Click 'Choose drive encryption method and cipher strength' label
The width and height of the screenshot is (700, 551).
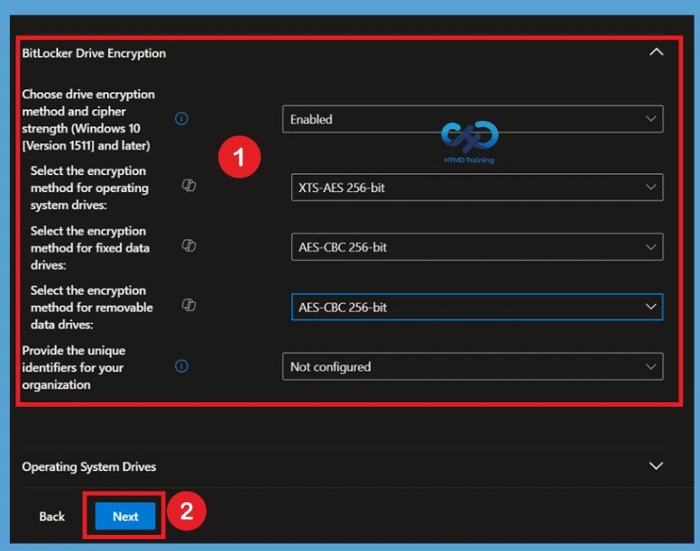coord(88,120)
